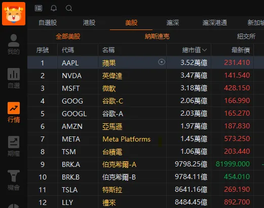Open the 期權 options sidebar icon
The height and width of the screenshot is (208, 264).
[x=14, y=146]
